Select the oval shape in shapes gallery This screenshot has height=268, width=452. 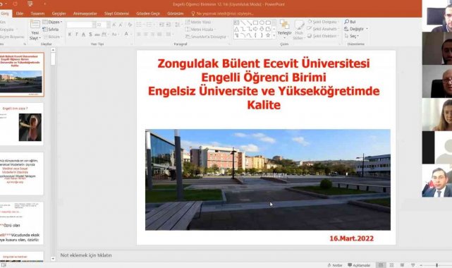coord(262,23)
